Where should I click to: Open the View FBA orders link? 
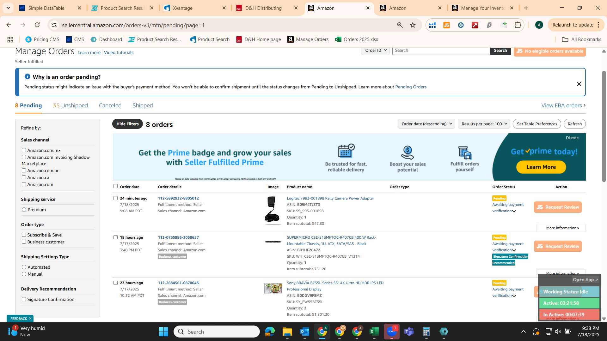coord(563,105)
